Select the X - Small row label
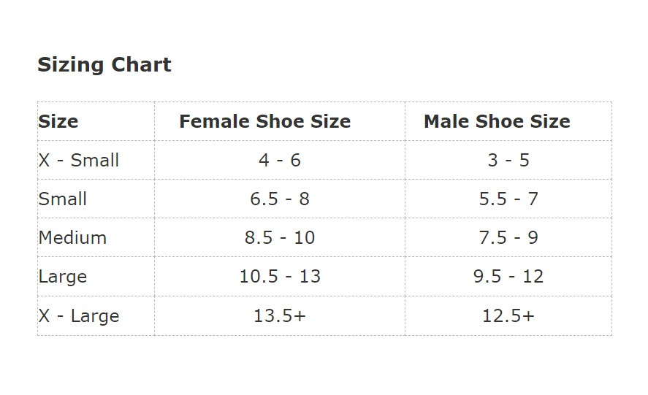This screenshot has height=395, width=648. 78,161
